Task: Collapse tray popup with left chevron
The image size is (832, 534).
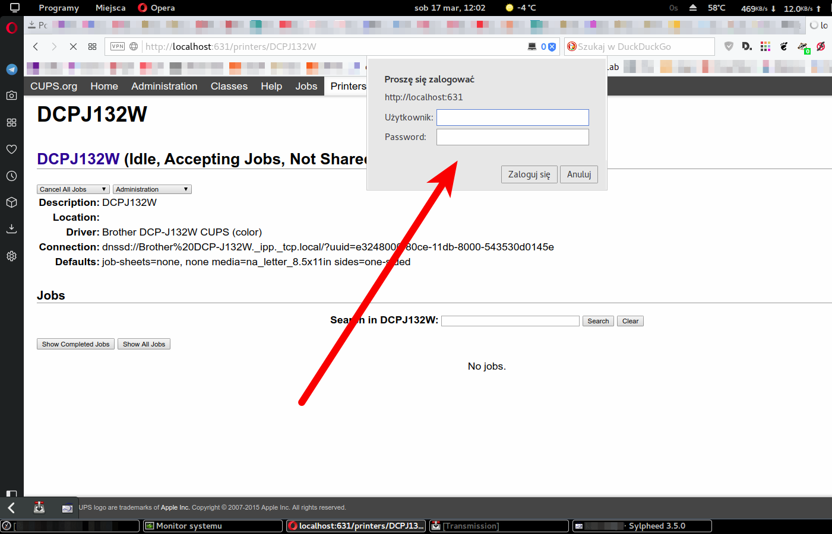Action: tap(11, 507)
